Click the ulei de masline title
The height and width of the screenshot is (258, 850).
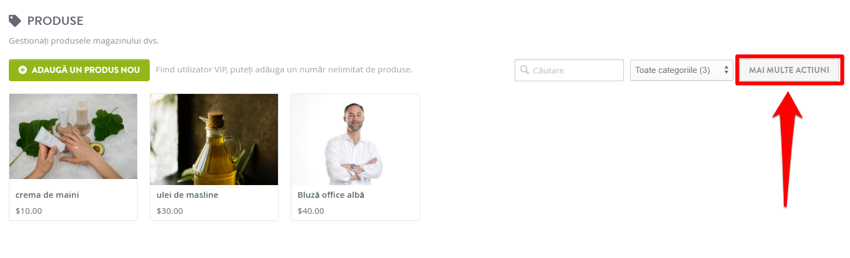pos(187,195)
